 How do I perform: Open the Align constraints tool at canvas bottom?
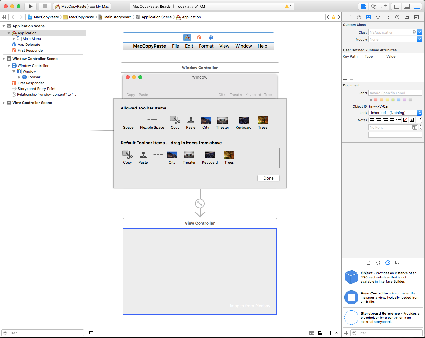(x=320, y=333)
